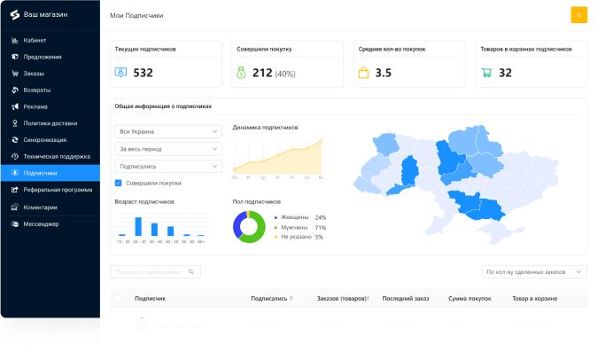
Task: Click the Подписчики sidebar icon
Action: 15,173
